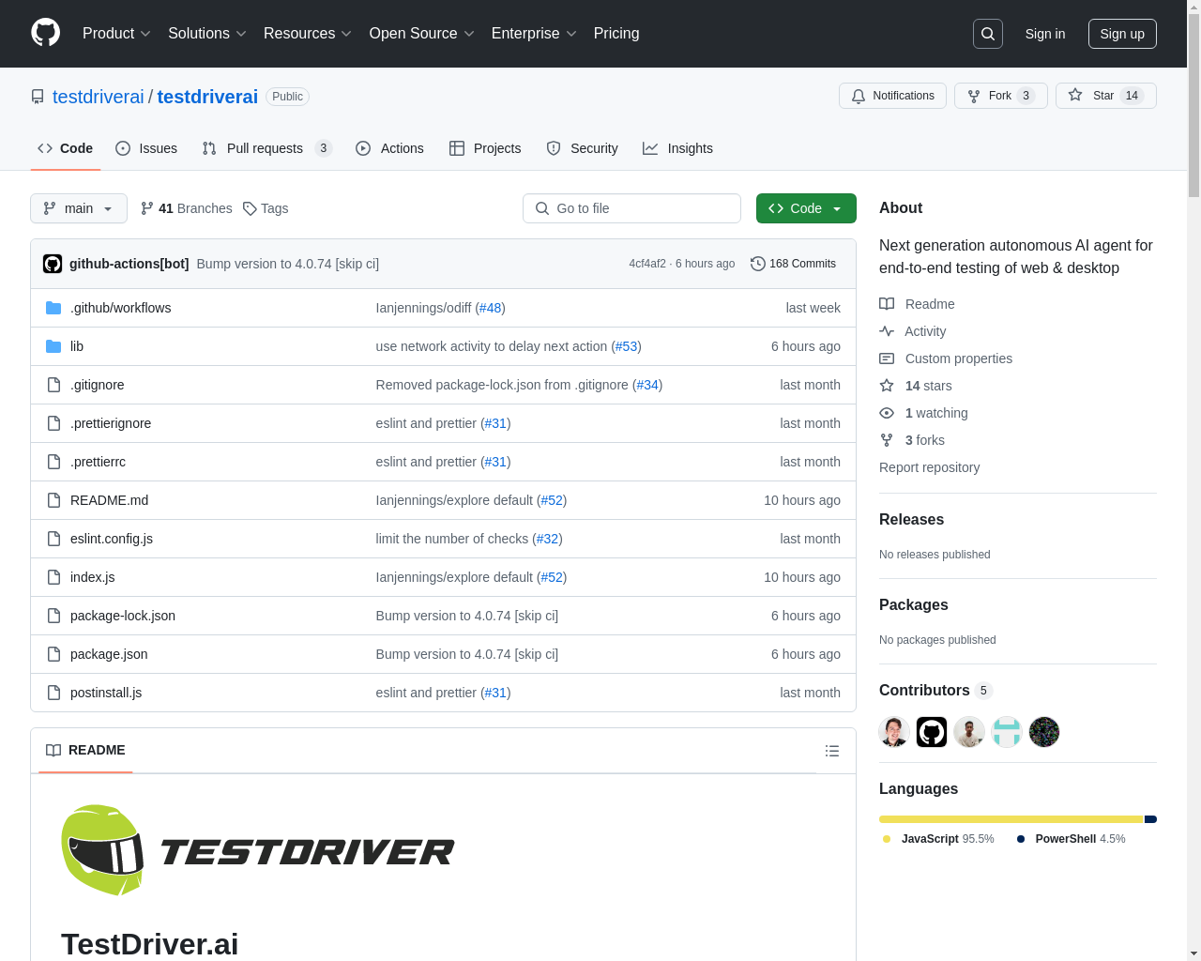Open commit hash 4cf4af2
Screen dimensions: 1201x961
[647, 264]
